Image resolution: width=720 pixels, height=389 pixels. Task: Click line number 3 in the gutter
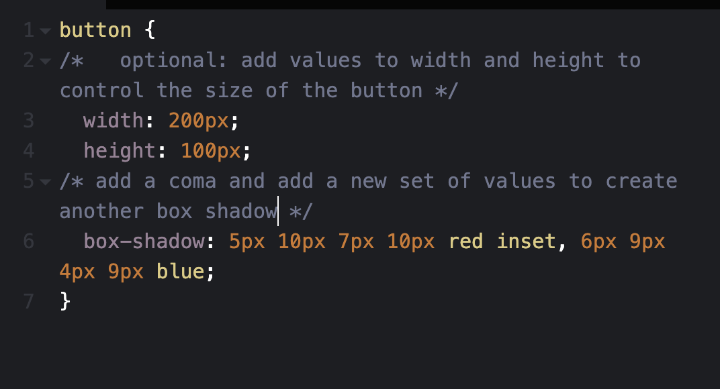[28, 121]
